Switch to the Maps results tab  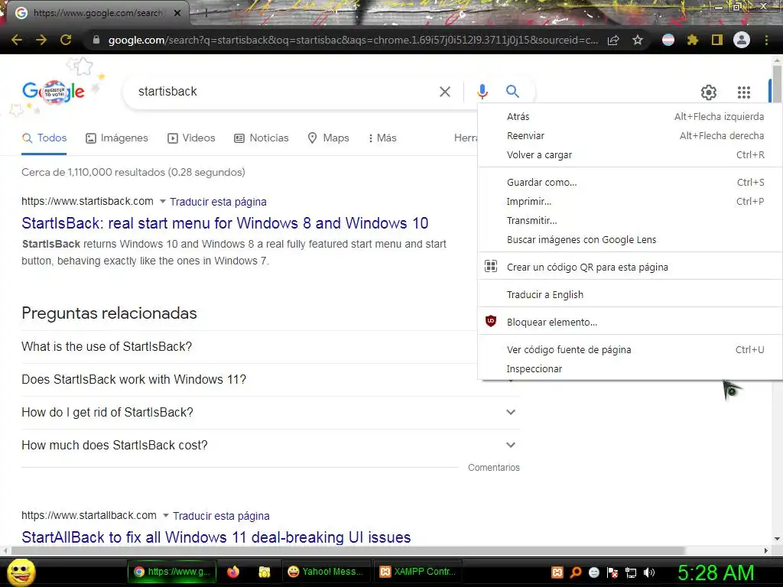(328, 138)
